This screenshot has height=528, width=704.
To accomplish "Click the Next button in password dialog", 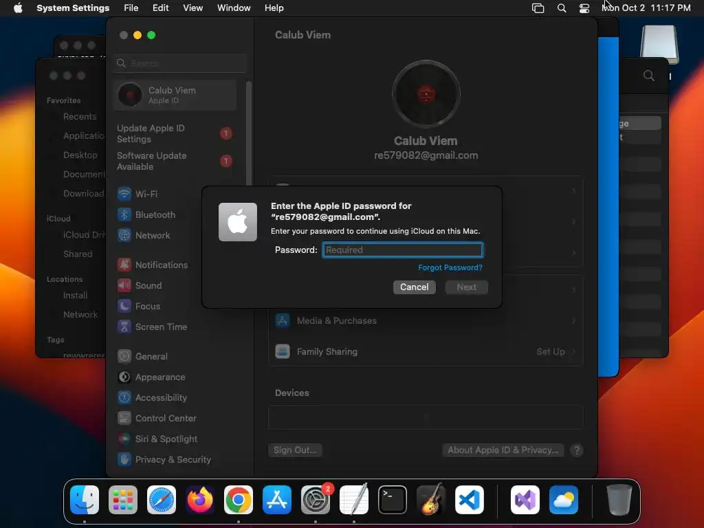I will point(467,287).
